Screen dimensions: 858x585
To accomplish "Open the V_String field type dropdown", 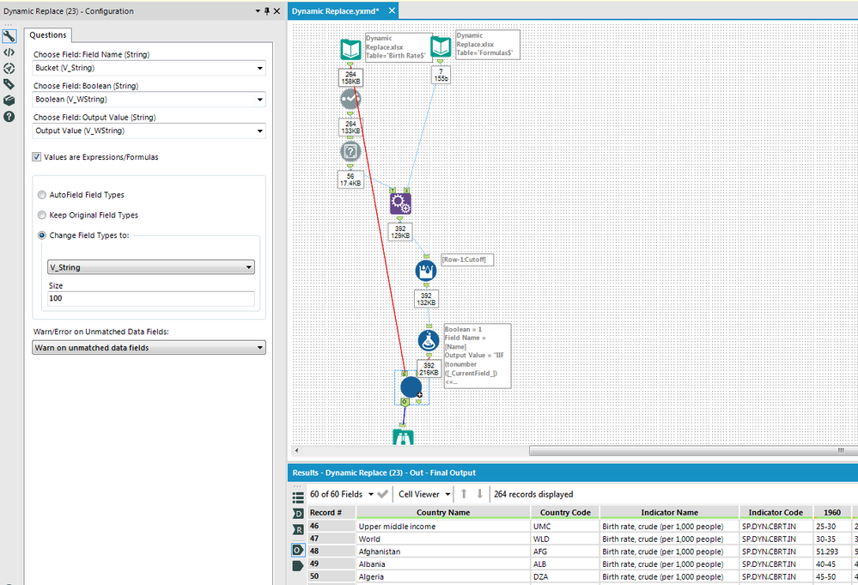I will tap(151, 267).
